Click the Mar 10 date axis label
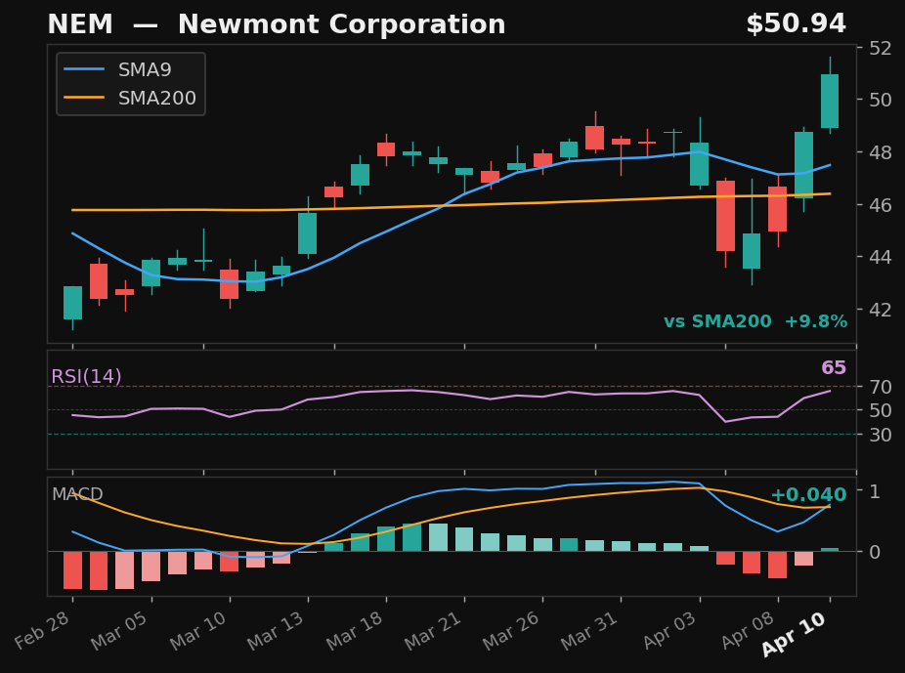 (199, 630)
